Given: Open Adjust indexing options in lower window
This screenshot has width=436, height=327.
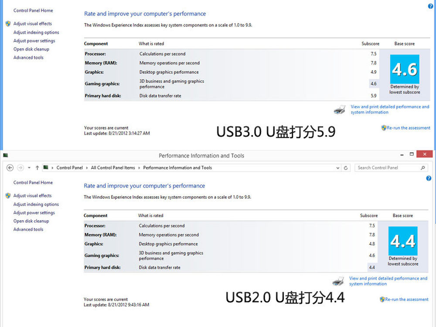Looking at the screenshot, I should [x=36, y=204].
